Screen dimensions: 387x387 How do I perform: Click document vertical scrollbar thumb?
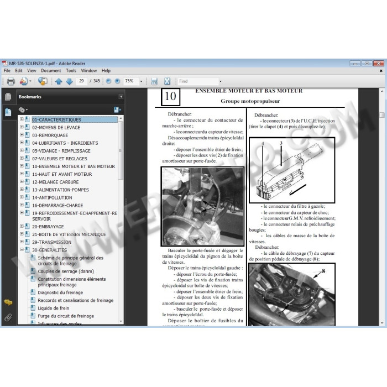(382, 115)
